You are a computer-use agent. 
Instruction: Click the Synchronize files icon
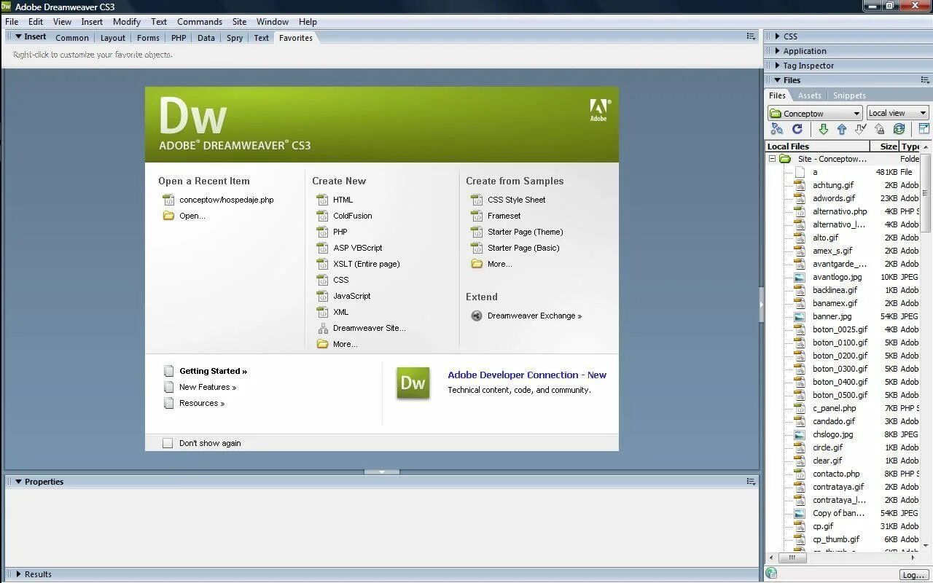click(899, 129)
